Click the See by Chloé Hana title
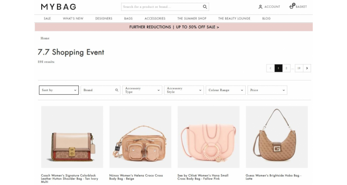The image size is (347, 185). click(203, 177)
